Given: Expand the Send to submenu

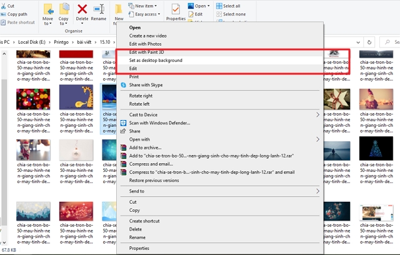Looking at the screenshot, I should 317,191.
